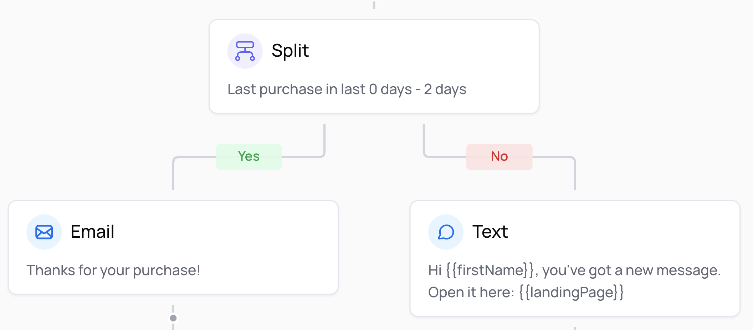The width and height of the screenshot is (753, 330).
Task: Select the Split node title
Action: point(290,51)
